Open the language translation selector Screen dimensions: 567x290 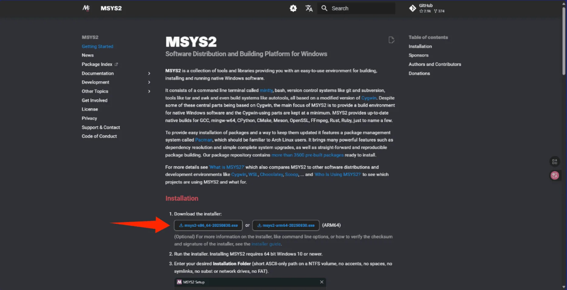(309, 8)
